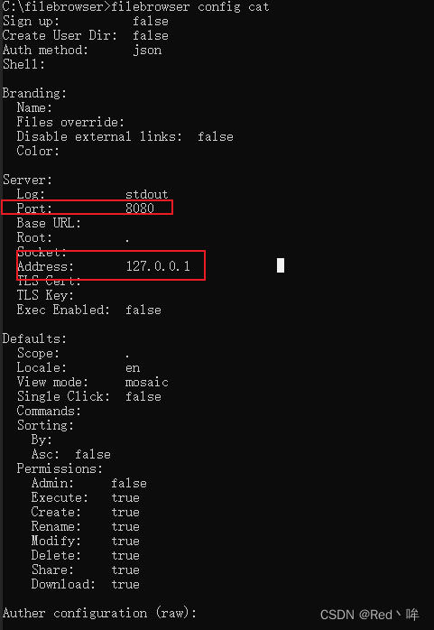This screenshot has width=434, height=630.
Task: Click the 'Defaults:' section heading
Action: 34,338
